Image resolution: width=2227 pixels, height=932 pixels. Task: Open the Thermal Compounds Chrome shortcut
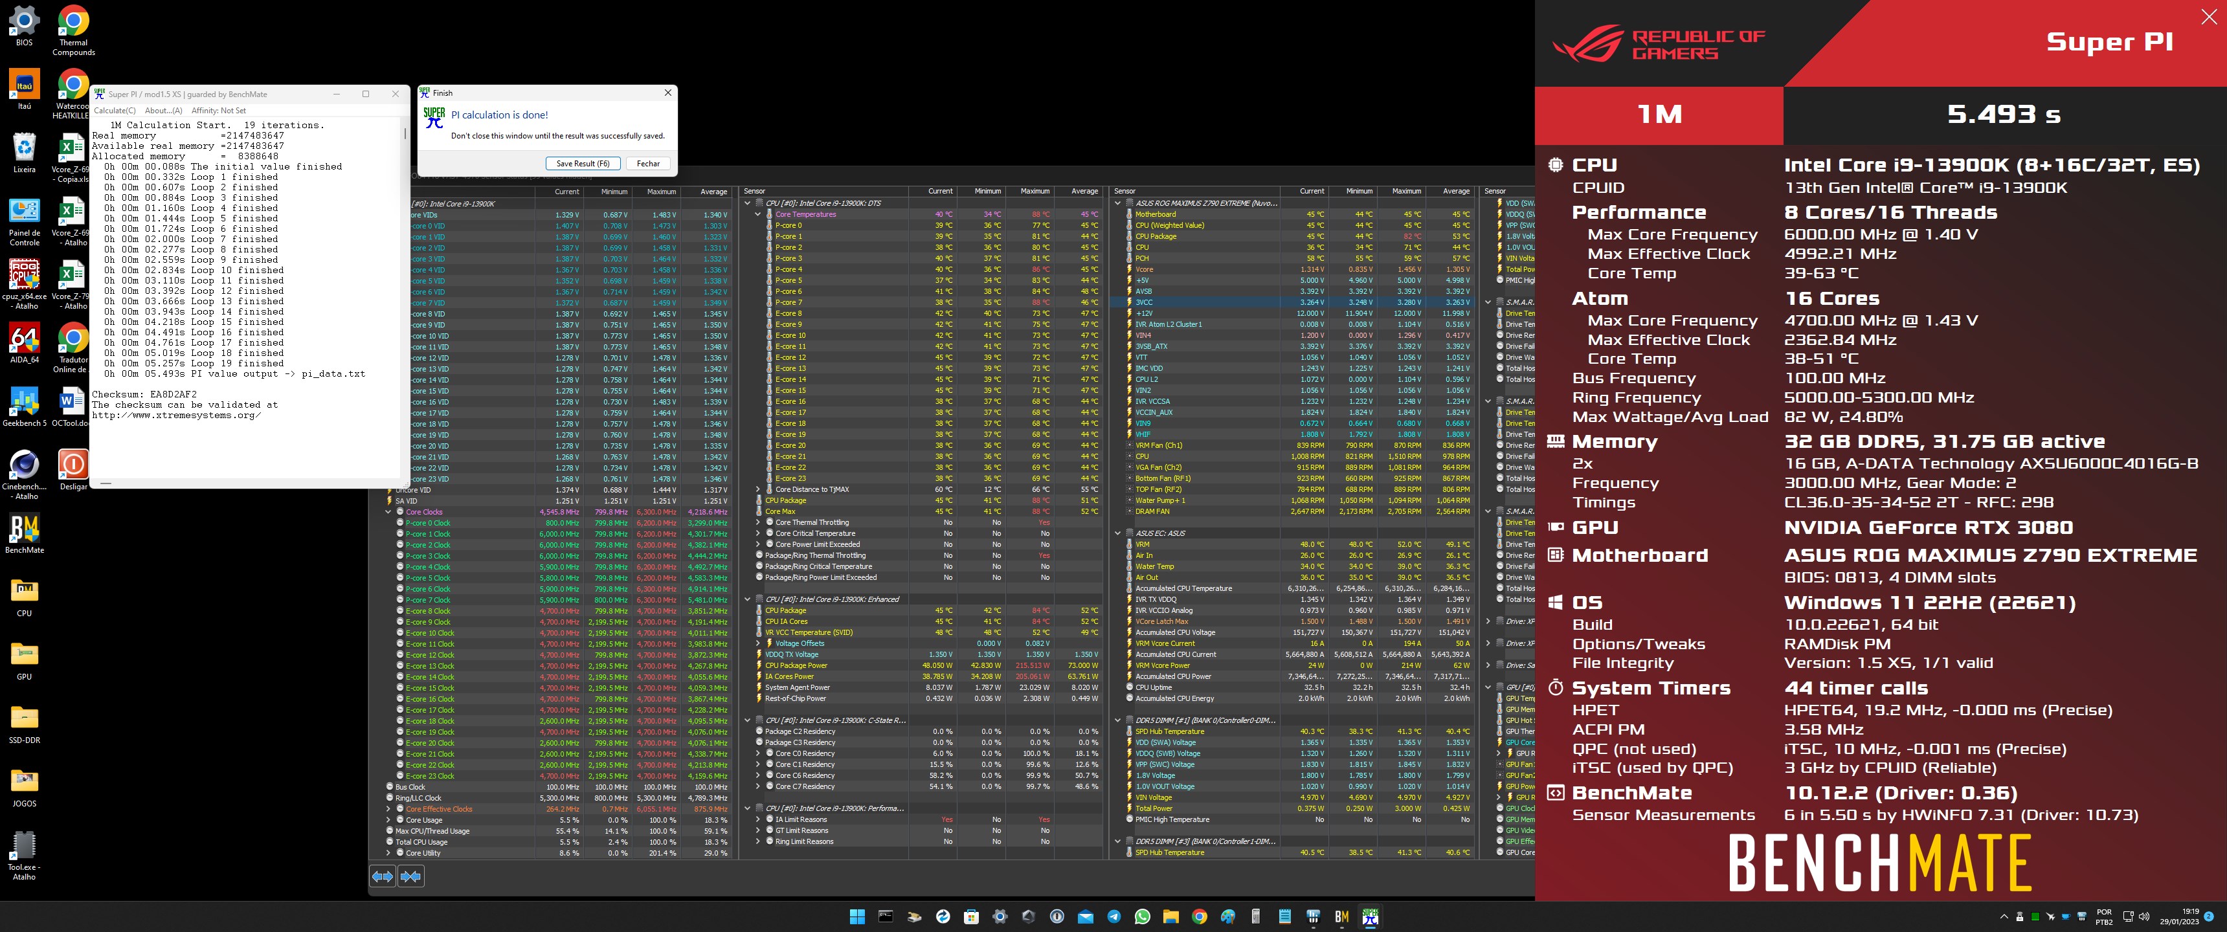(74, 30)
